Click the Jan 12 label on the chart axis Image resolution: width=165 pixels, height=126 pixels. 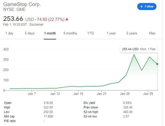point(55,94)
